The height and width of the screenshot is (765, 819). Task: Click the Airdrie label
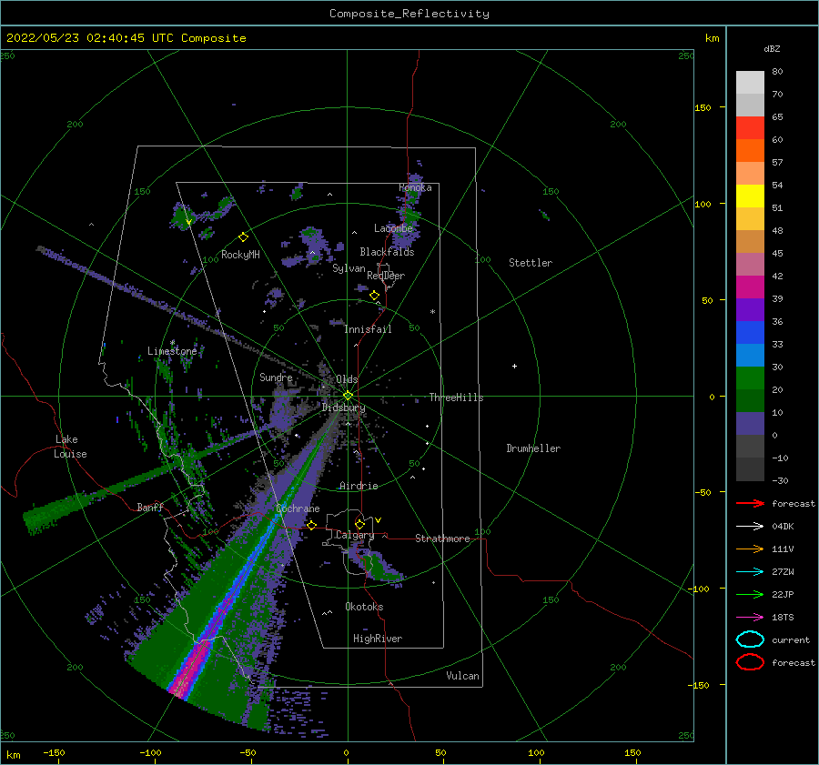point(359,486)
